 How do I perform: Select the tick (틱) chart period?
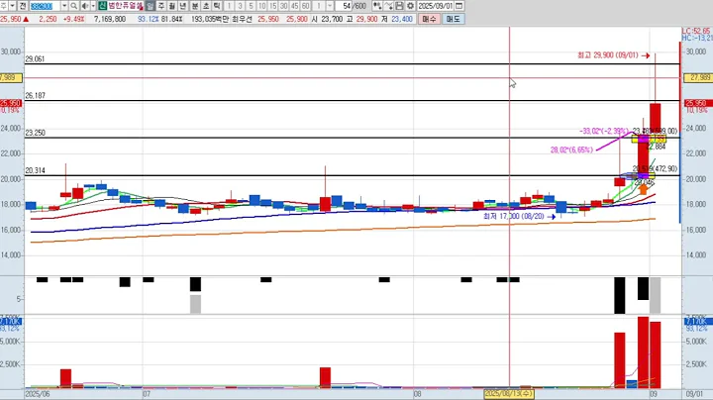tap(217, 6)
